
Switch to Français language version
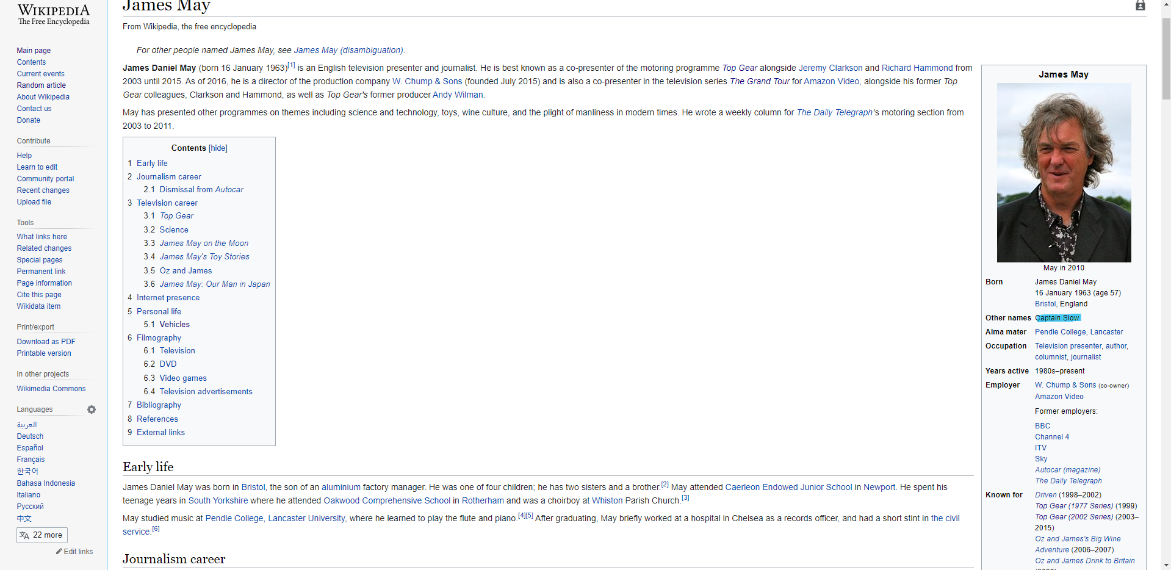coord(31,460)
